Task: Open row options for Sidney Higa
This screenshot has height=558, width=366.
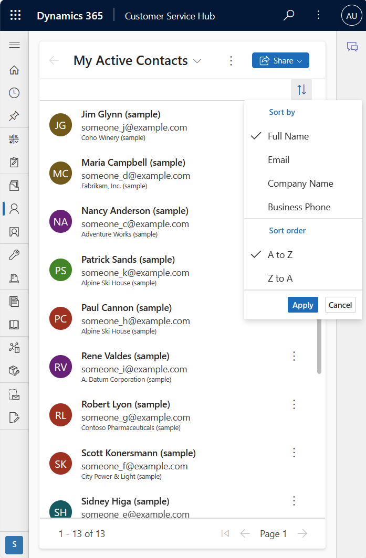Action: (x=294, y=501)
